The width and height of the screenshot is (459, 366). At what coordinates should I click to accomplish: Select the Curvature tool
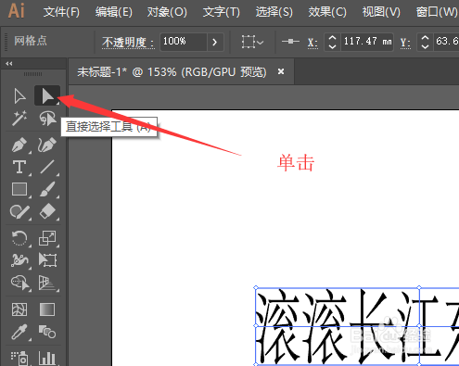coord(47,145)
